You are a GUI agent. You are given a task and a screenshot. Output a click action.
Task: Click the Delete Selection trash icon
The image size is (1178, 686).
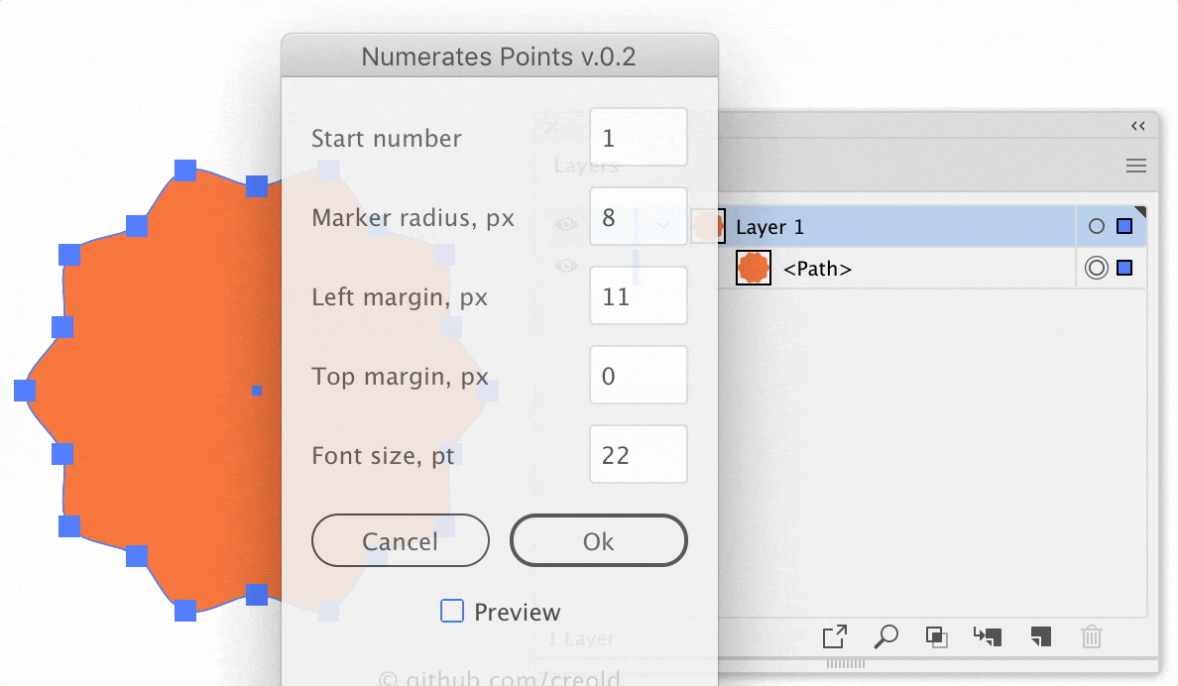pos(1092,637)
